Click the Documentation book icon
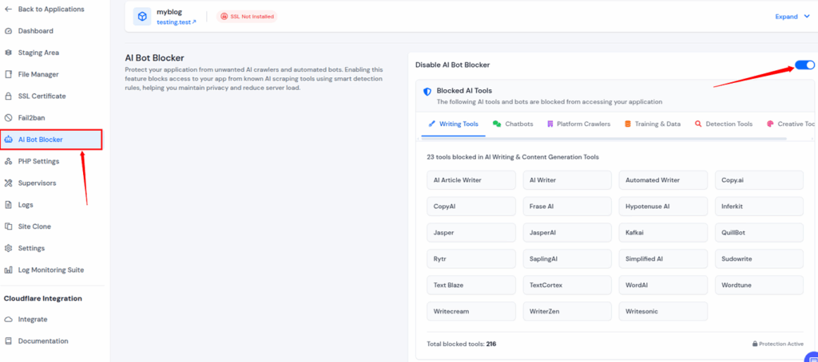 8,341
